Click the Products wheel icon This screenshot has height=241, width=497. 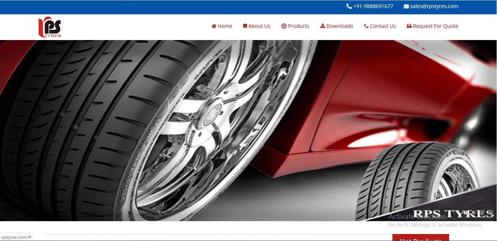284,26
